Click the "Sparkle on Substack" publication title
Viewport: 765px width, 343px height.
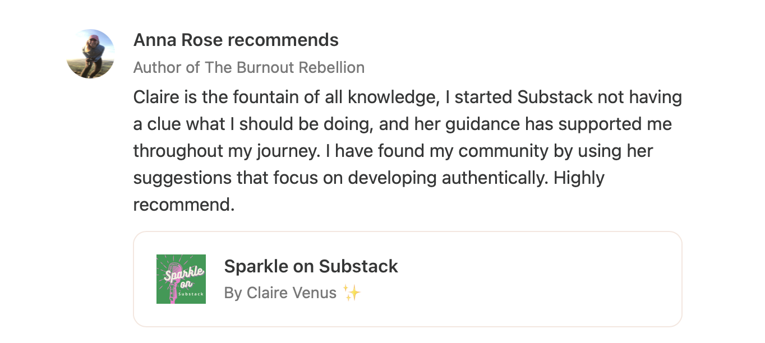coord(311,266)
